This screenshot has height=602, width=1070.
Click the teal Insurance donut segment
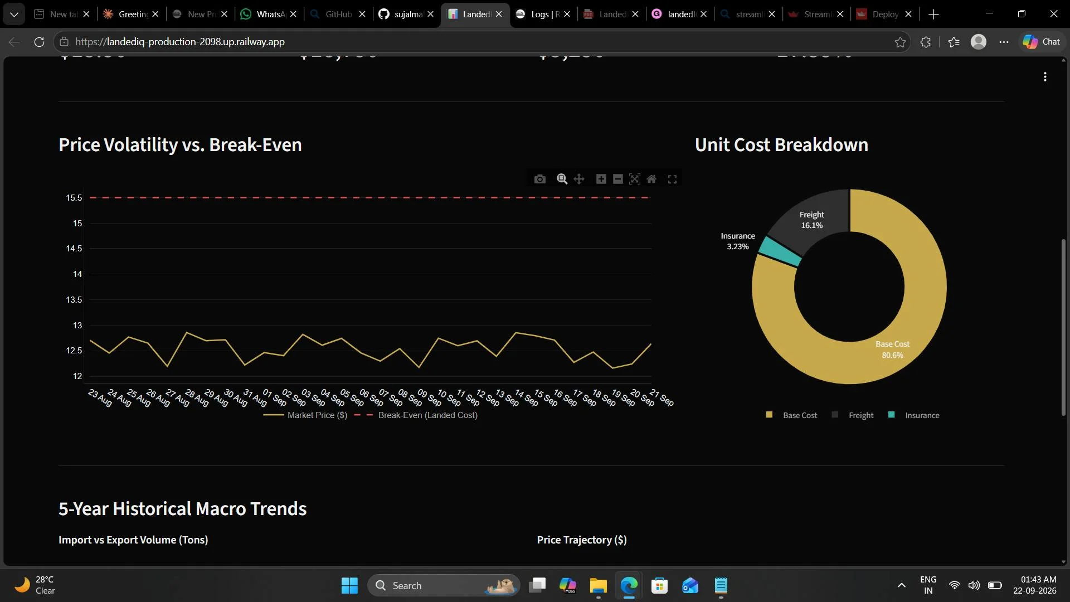(x=781, y=252)
